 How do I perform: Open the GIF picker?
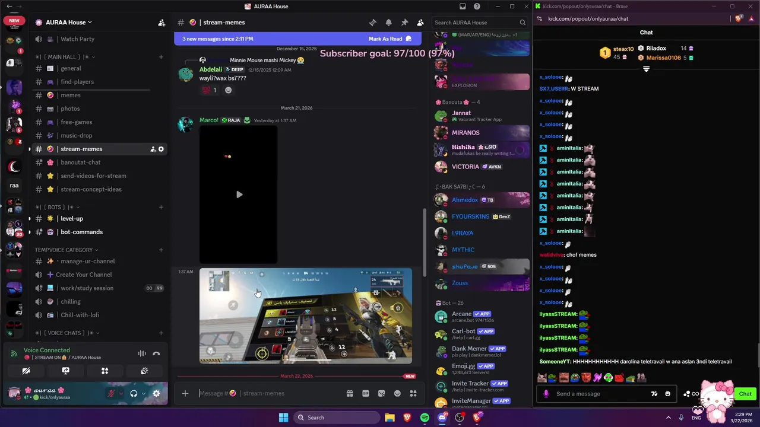click(366, 393)
